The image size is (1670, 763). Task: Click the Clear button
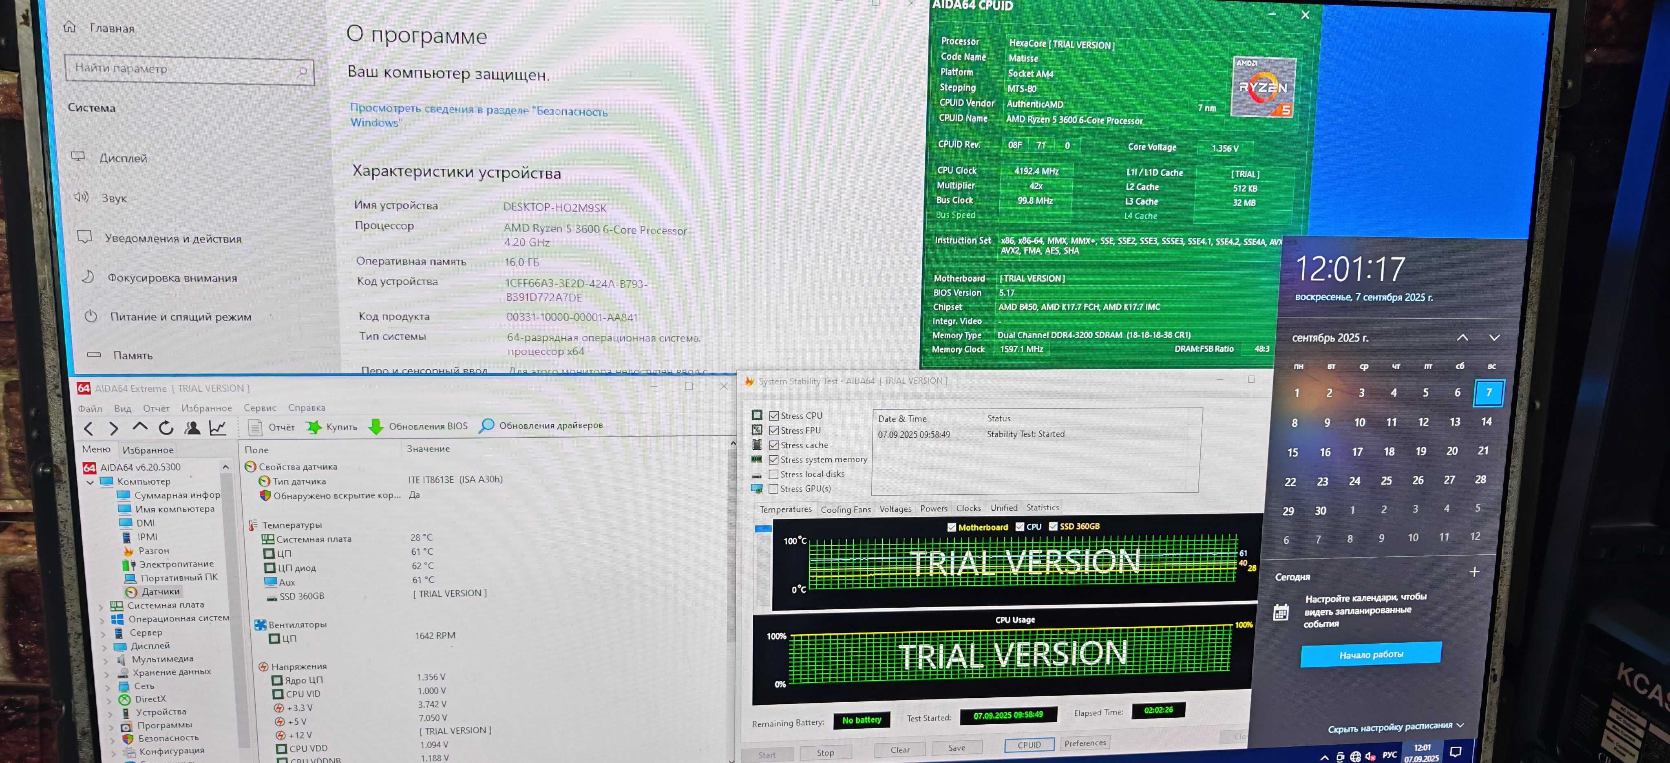click(x=900, y=750)
